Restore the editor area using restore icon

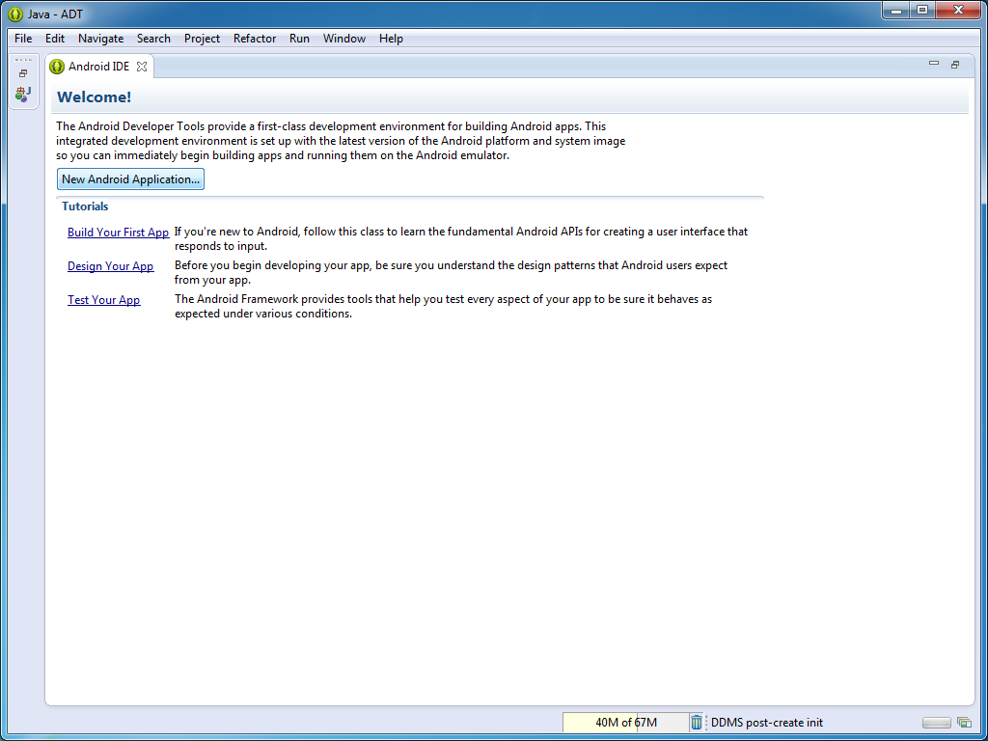(x=955, y=65)
